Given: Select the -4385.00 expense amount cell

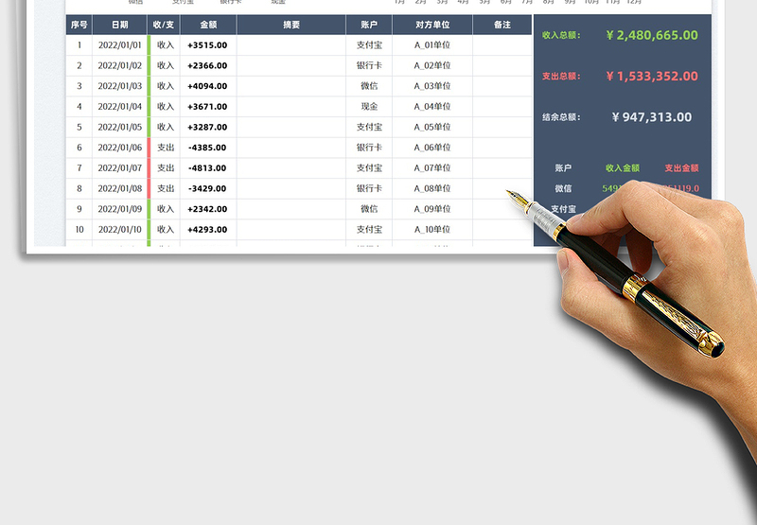Looking at the screenshot, I should [207, 148].
